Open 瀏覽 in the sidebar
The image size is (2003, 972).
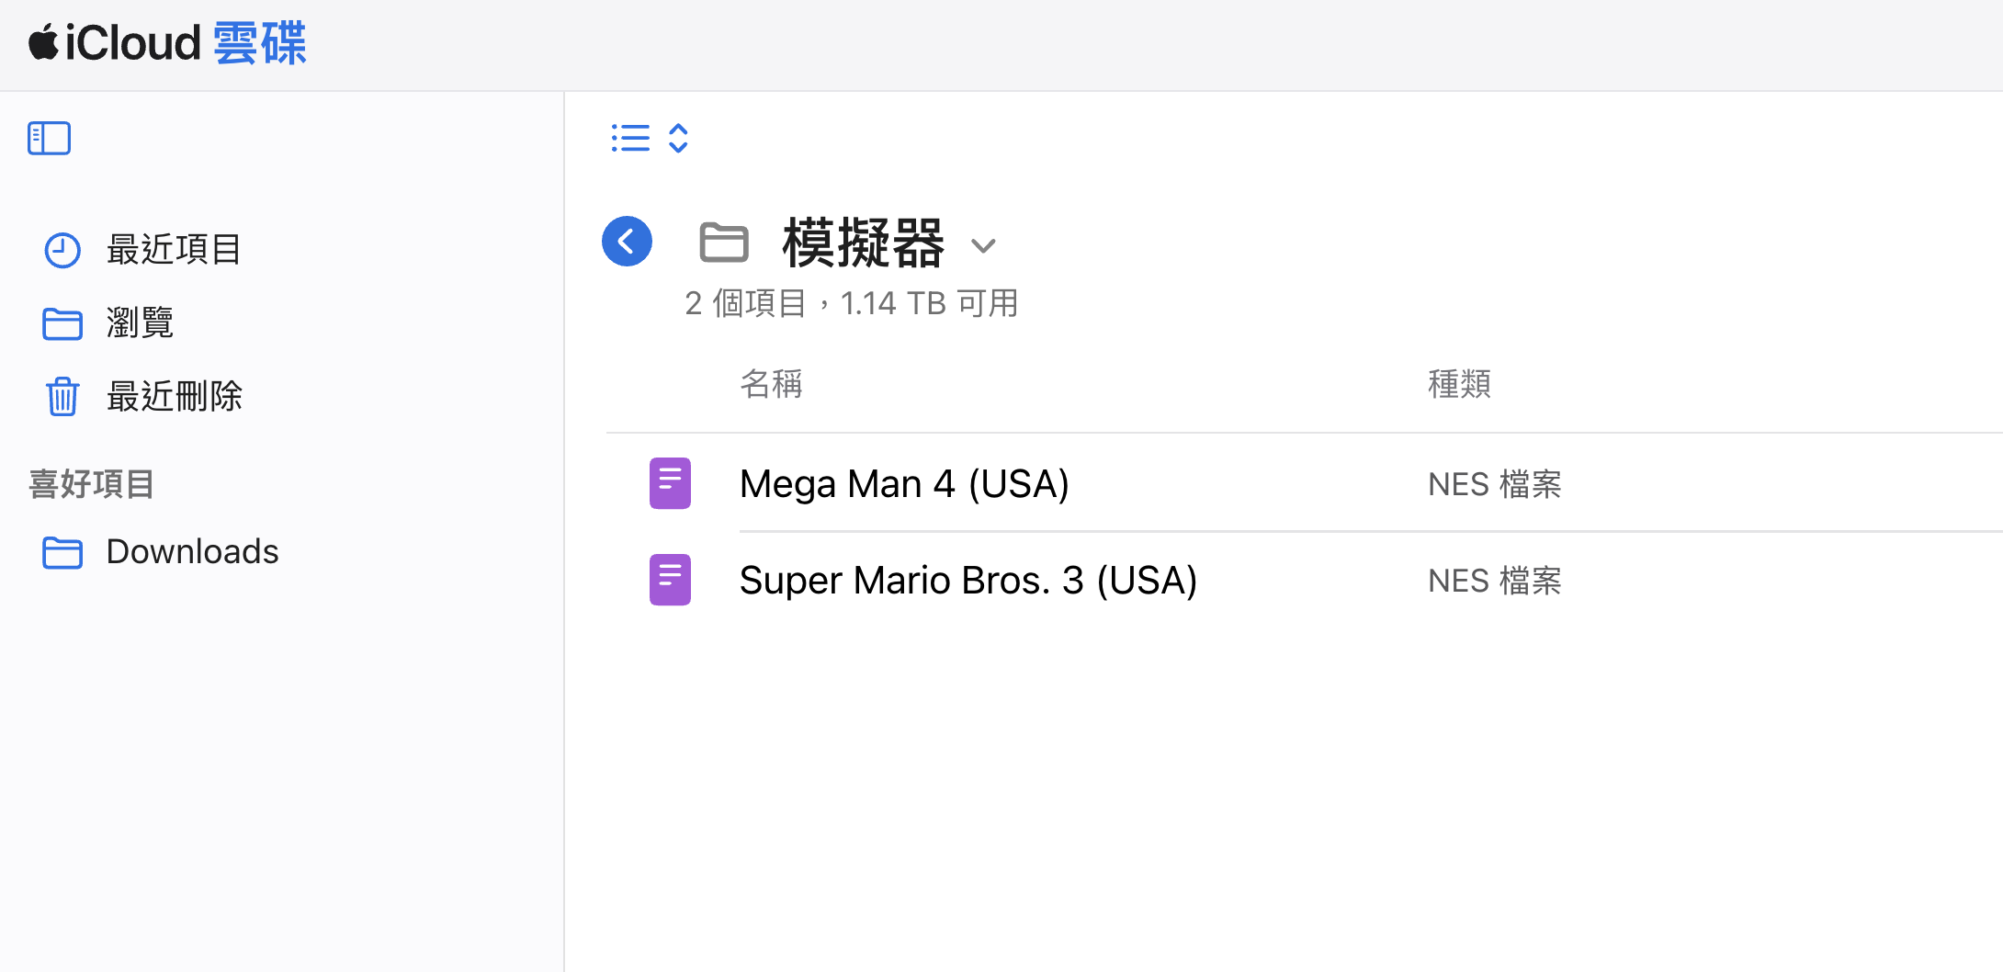[140, 323]
